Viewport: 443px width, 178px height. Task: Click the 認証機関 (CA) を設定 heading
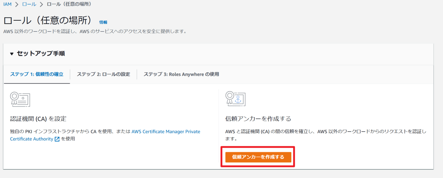[x=38, y=119]
